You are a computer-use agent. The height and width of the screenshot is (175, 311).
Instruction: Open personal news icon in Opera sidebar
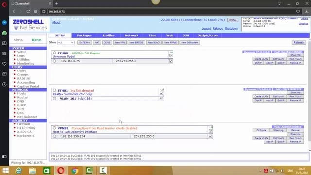4,74
